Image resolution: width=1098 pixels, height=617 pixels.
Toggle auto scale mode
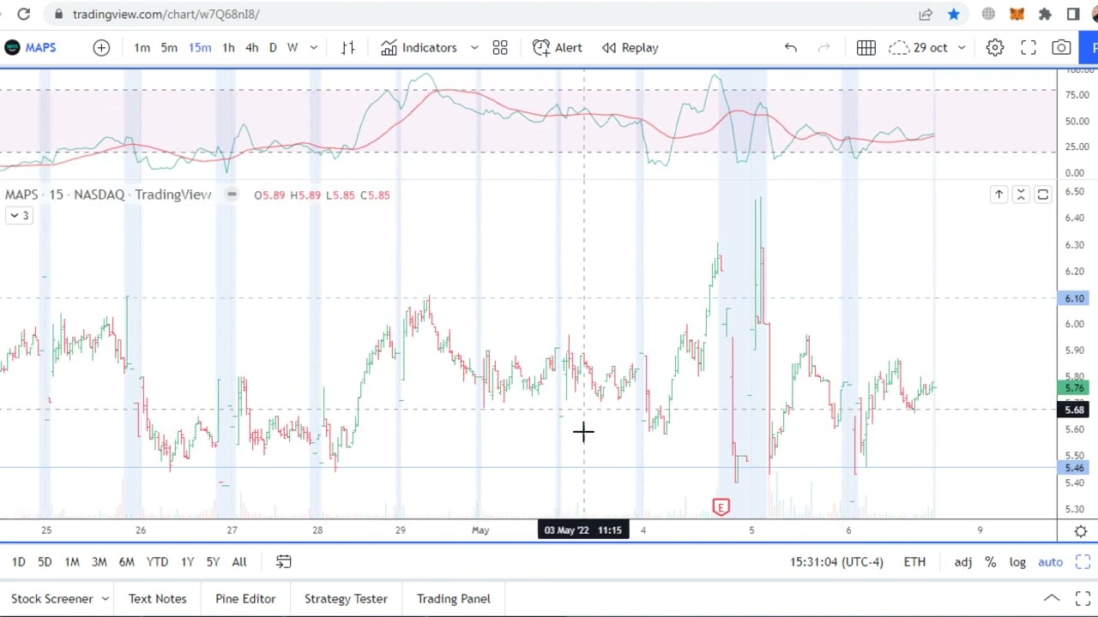click(1051, 562)
